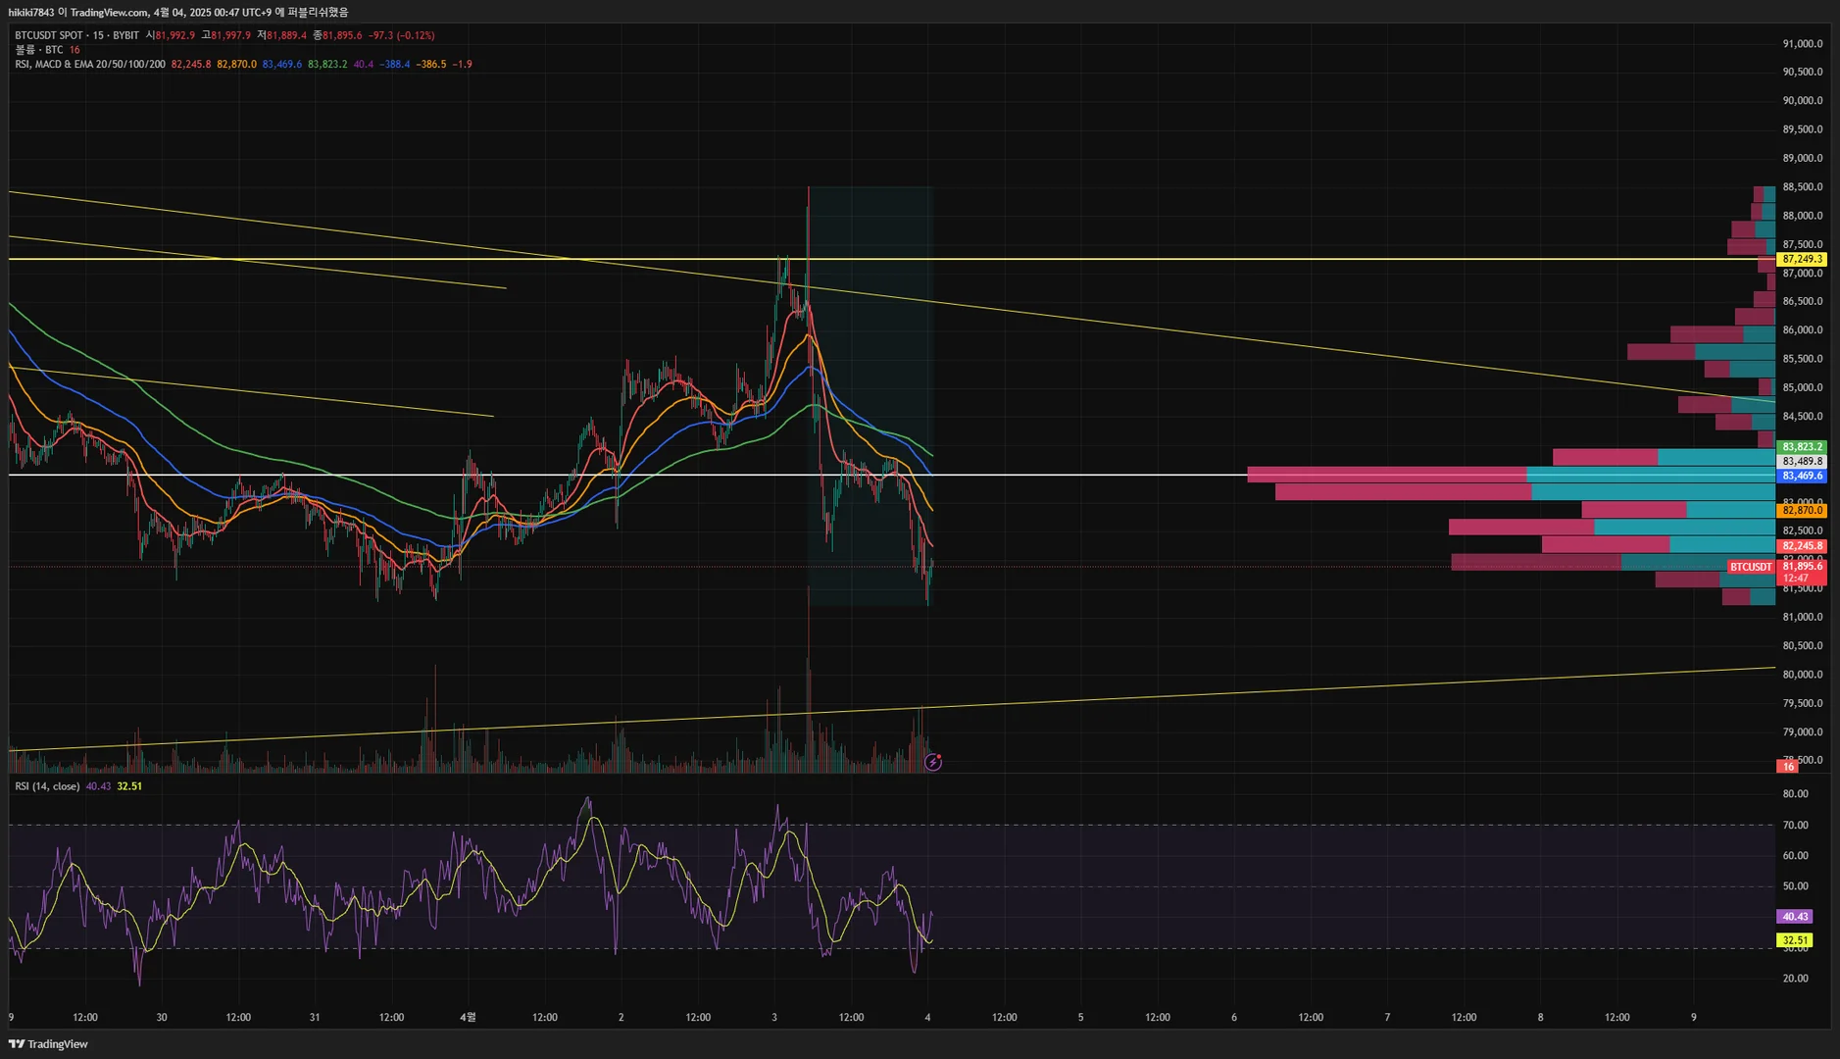Click the 91,000.0 price axis label

point(1803,44)
